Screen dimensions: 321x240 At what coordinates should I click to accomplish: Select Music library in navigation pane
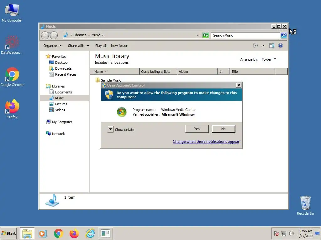click(64, 98)
